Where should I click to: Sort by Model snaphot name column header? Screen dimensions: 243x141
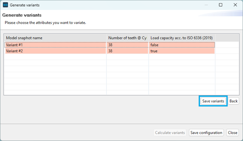pyautogui.click(x=55, y=38)
